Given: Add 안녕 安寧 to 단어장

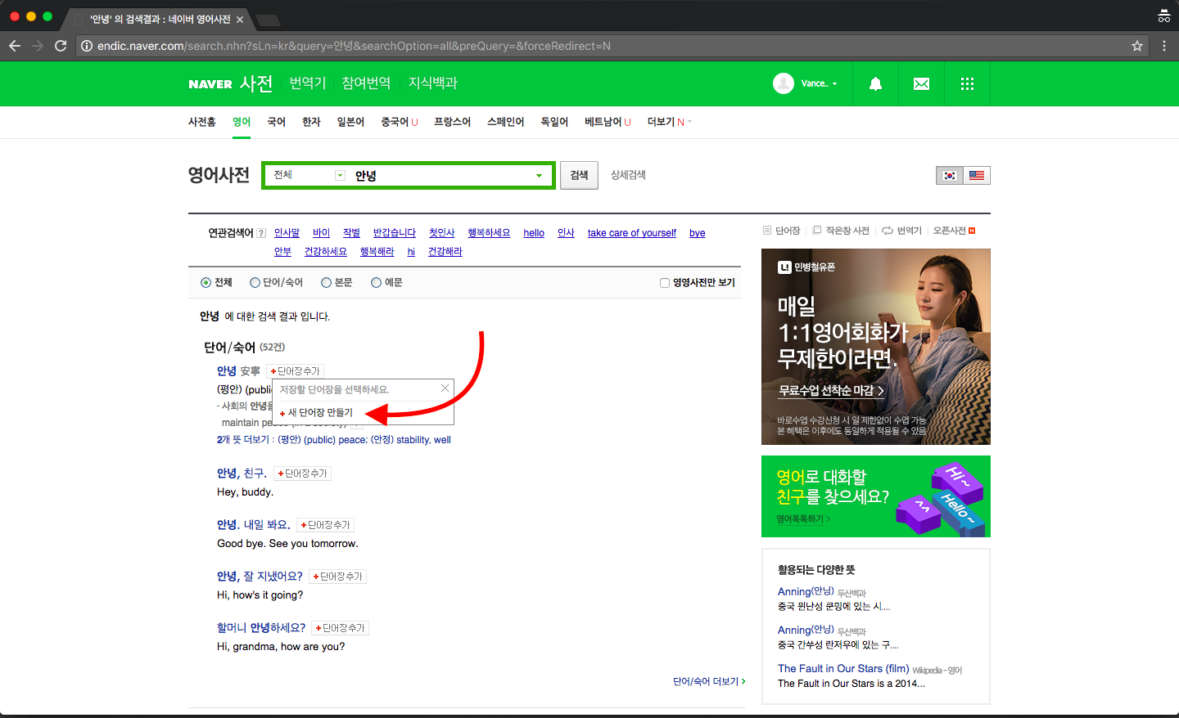Looking at the screenshot, I should click(x=296, y=371).
